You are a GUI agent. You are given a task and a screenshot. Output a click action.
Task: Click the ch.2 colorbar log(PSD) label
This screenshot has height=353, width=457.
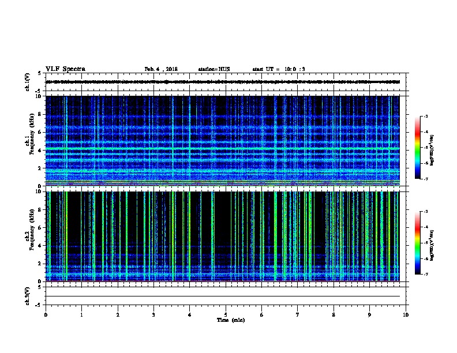coord(432,245)
